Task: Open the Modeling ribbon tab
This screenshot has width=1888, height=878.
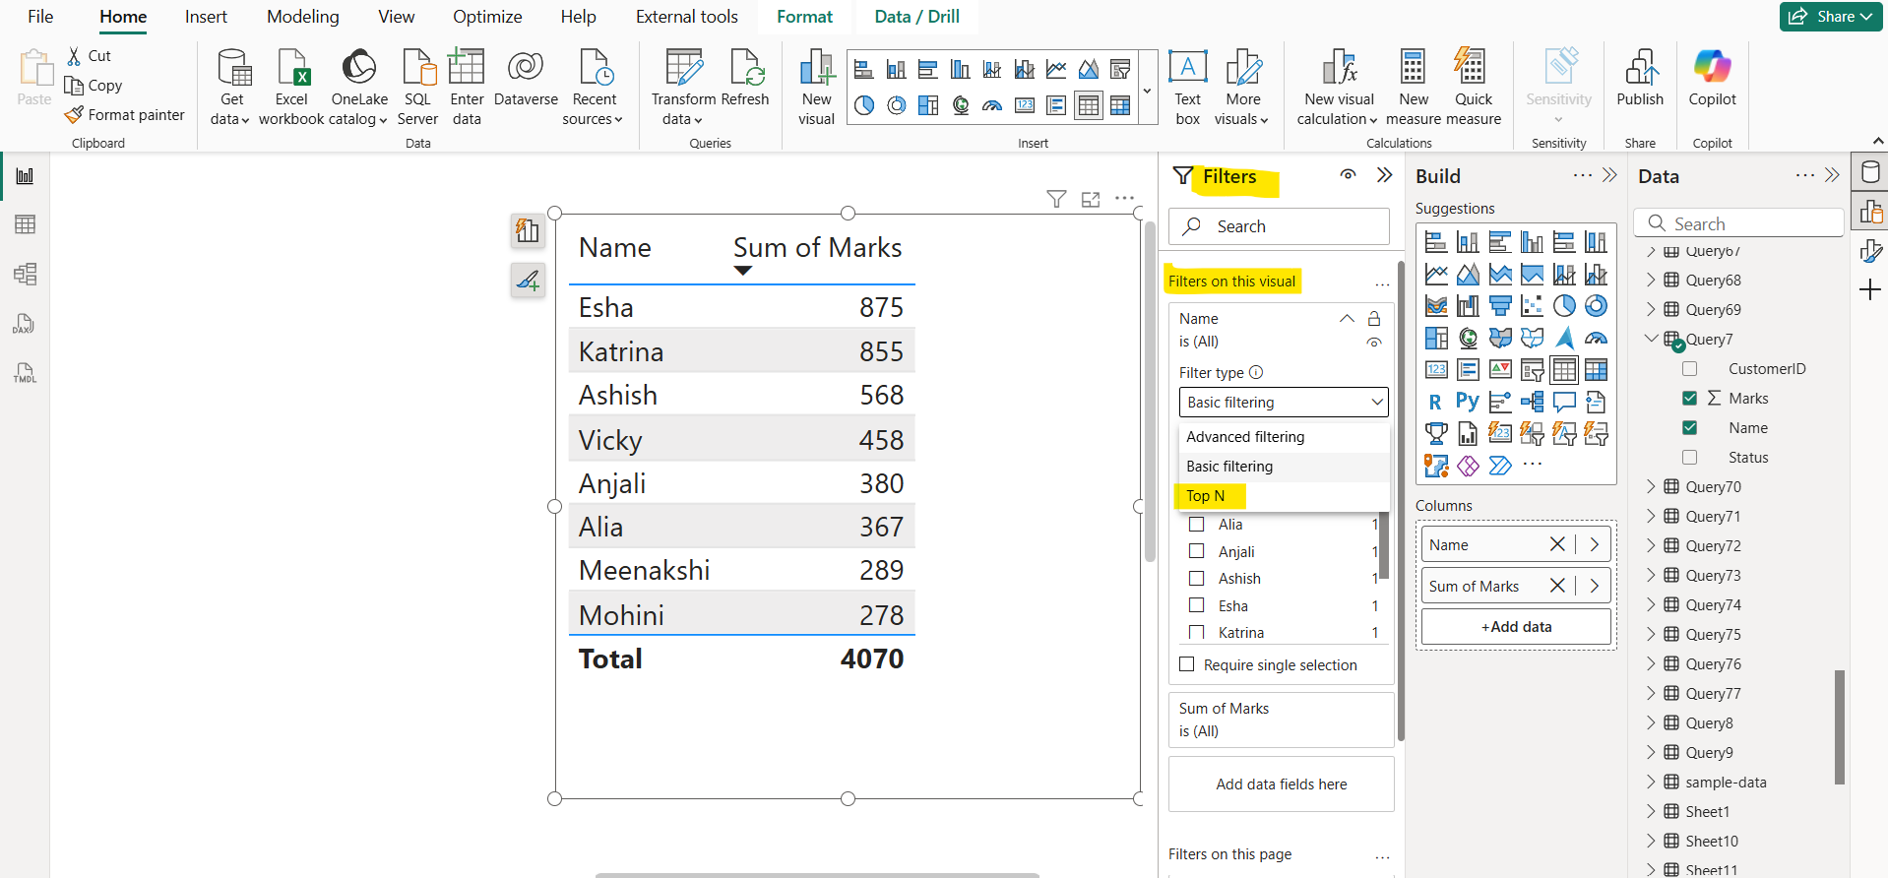Action: tap(302, 17)
